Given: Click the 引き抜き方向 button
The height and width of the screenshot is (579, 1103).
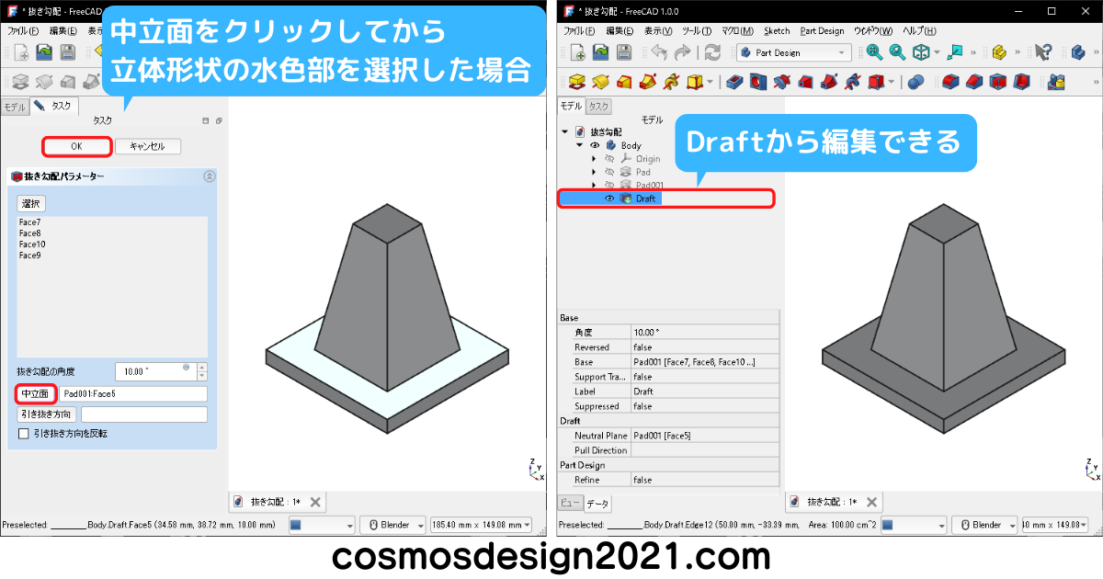Looking at the screenshot, I should pyautogui.click(x=47, y=414).
